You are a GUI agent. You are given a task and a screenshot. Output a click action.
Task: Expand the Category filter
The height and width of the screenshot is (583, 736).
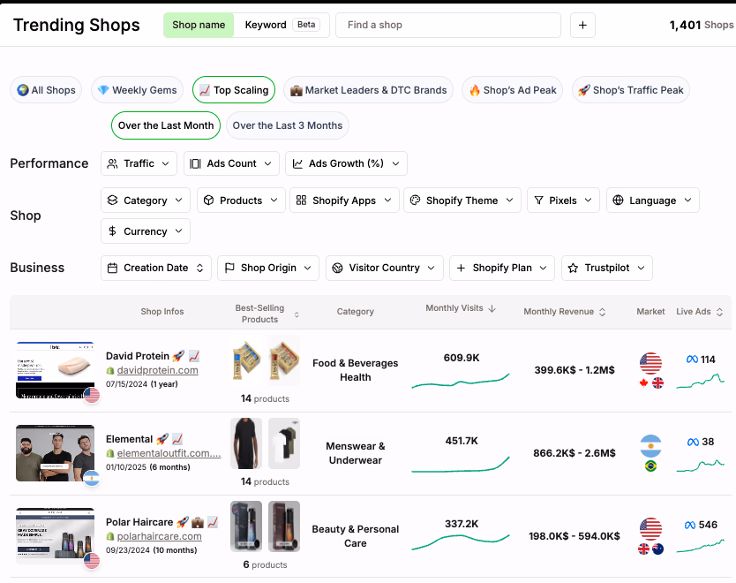click(146, 201)
